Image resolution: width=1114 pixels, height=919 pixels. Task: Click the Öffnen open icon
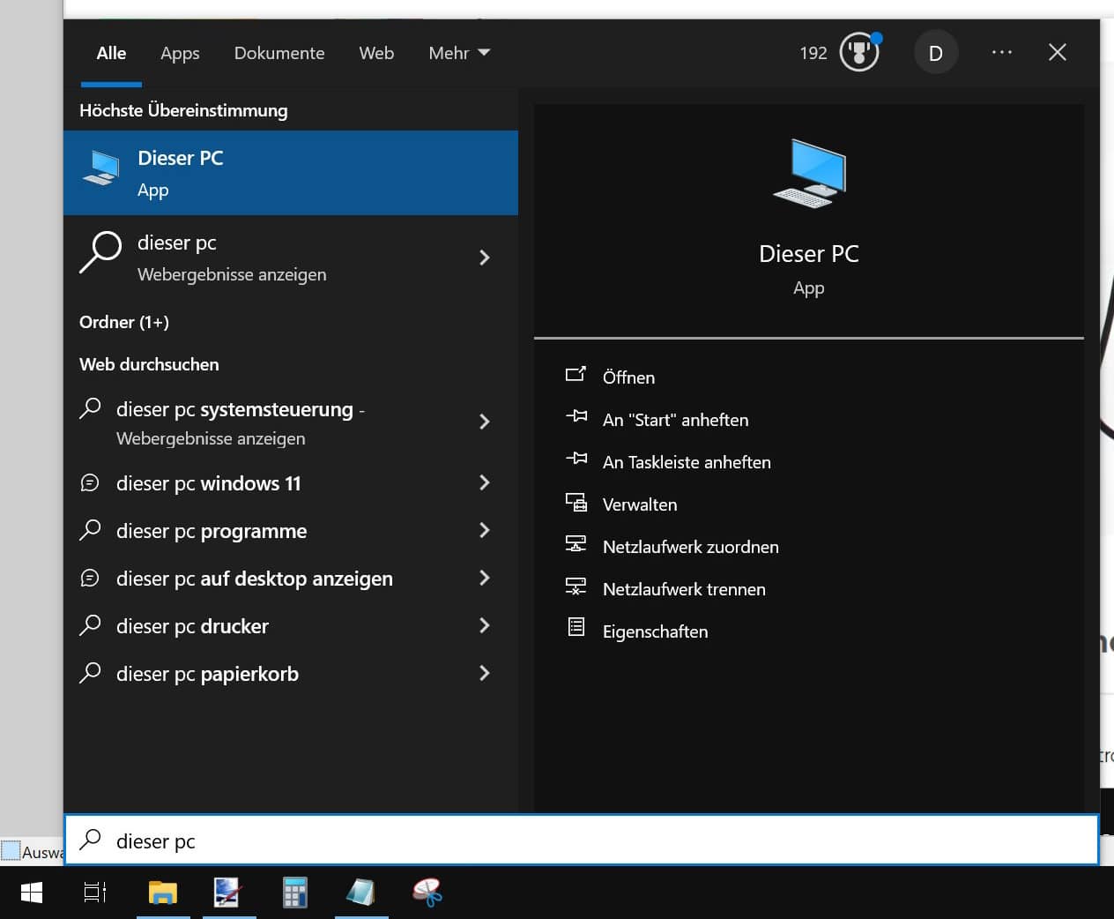point(576,374)
